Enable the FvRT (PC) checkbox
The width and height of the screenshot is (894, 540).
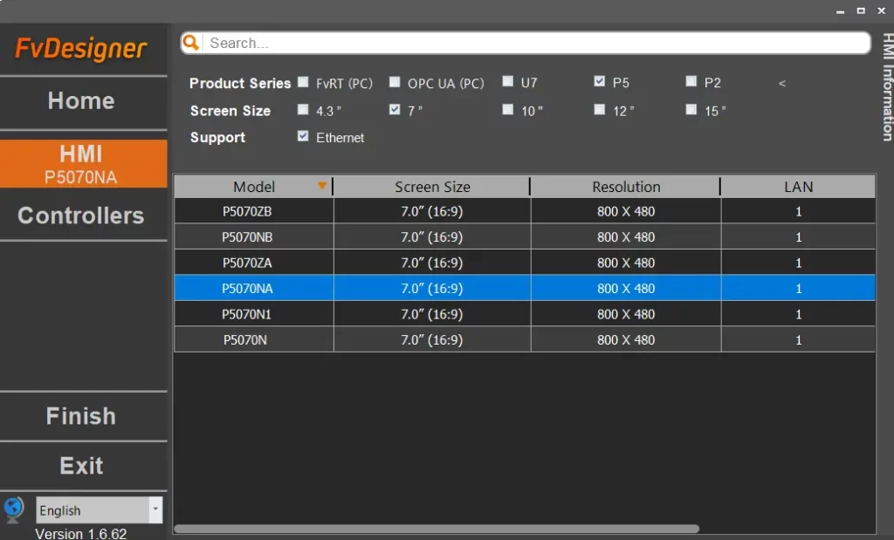pos(303,82)
